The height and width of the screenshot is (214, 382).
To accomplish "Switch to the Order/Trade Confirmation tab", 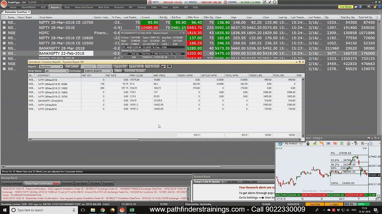I will 42,183.
